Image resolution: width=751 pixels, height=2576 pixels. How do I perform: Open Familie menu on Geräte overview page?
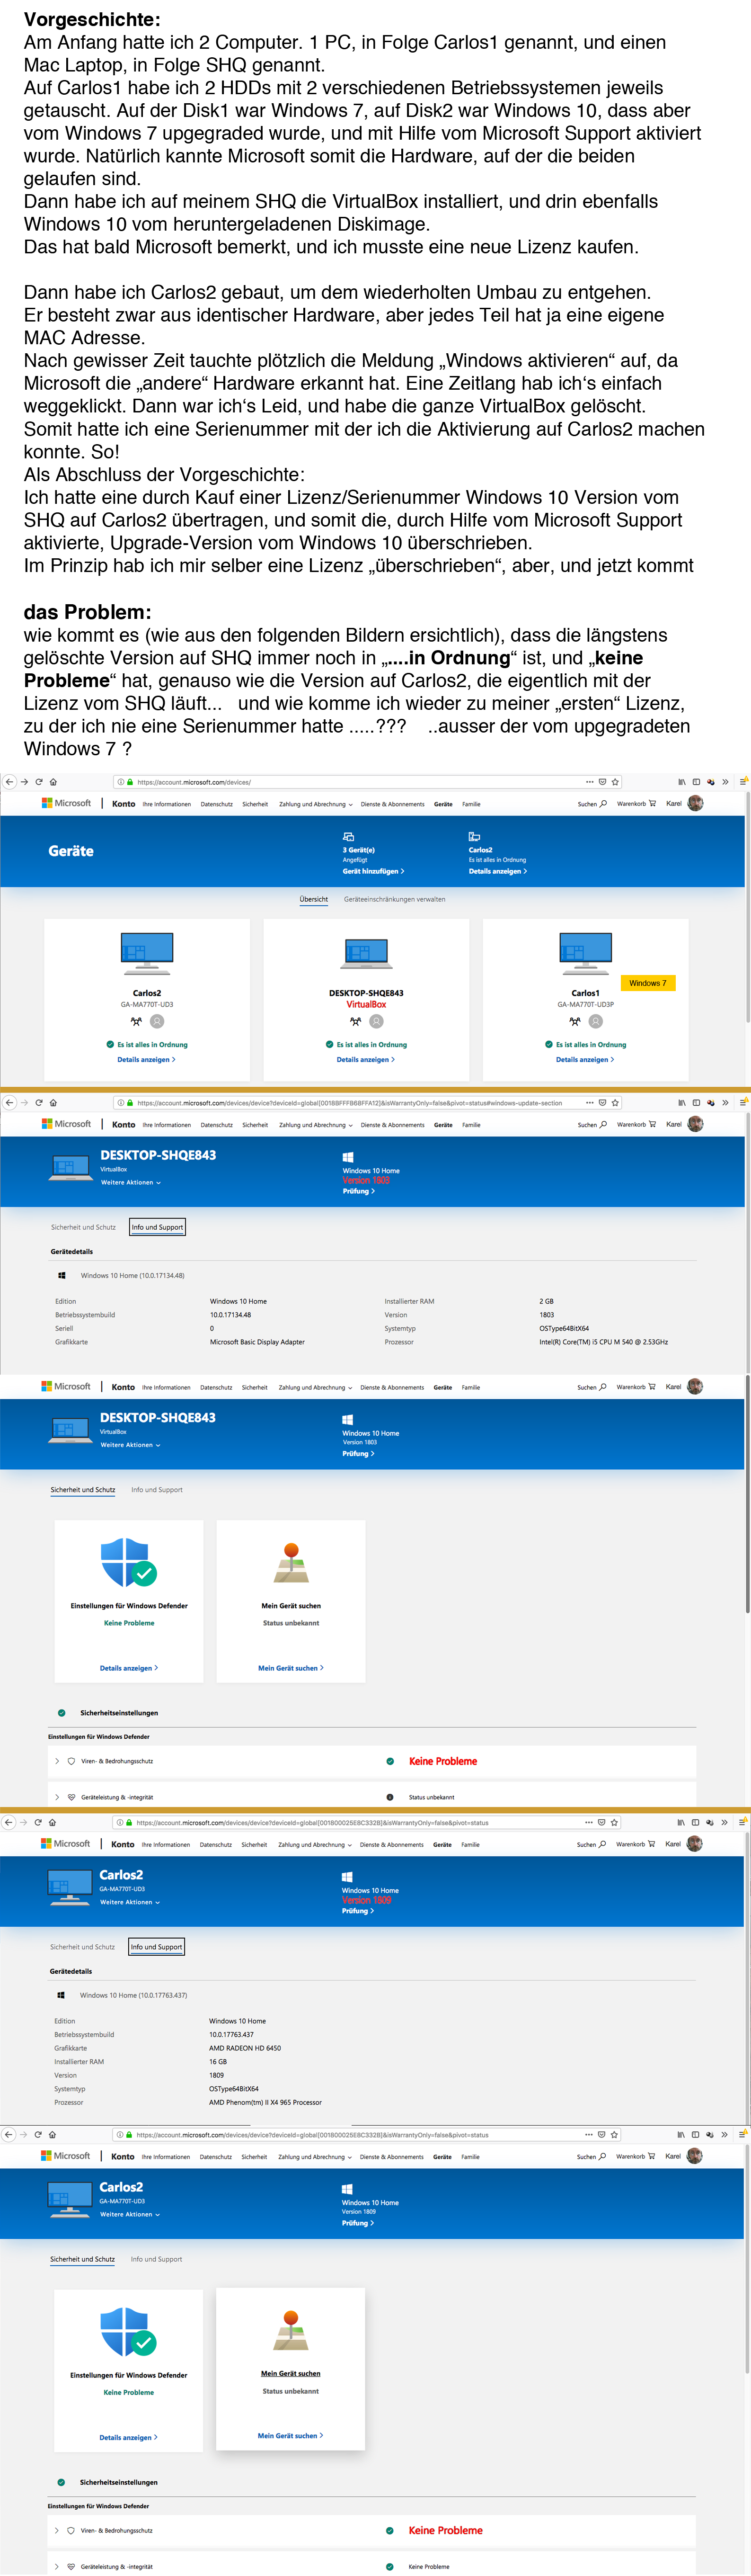click(471, 804)
